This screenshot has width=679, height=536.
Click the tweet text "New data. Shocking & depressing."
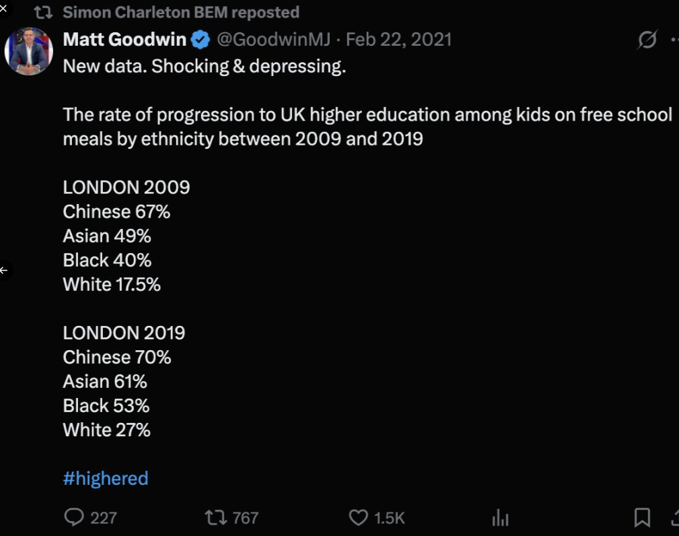point(204,67)
